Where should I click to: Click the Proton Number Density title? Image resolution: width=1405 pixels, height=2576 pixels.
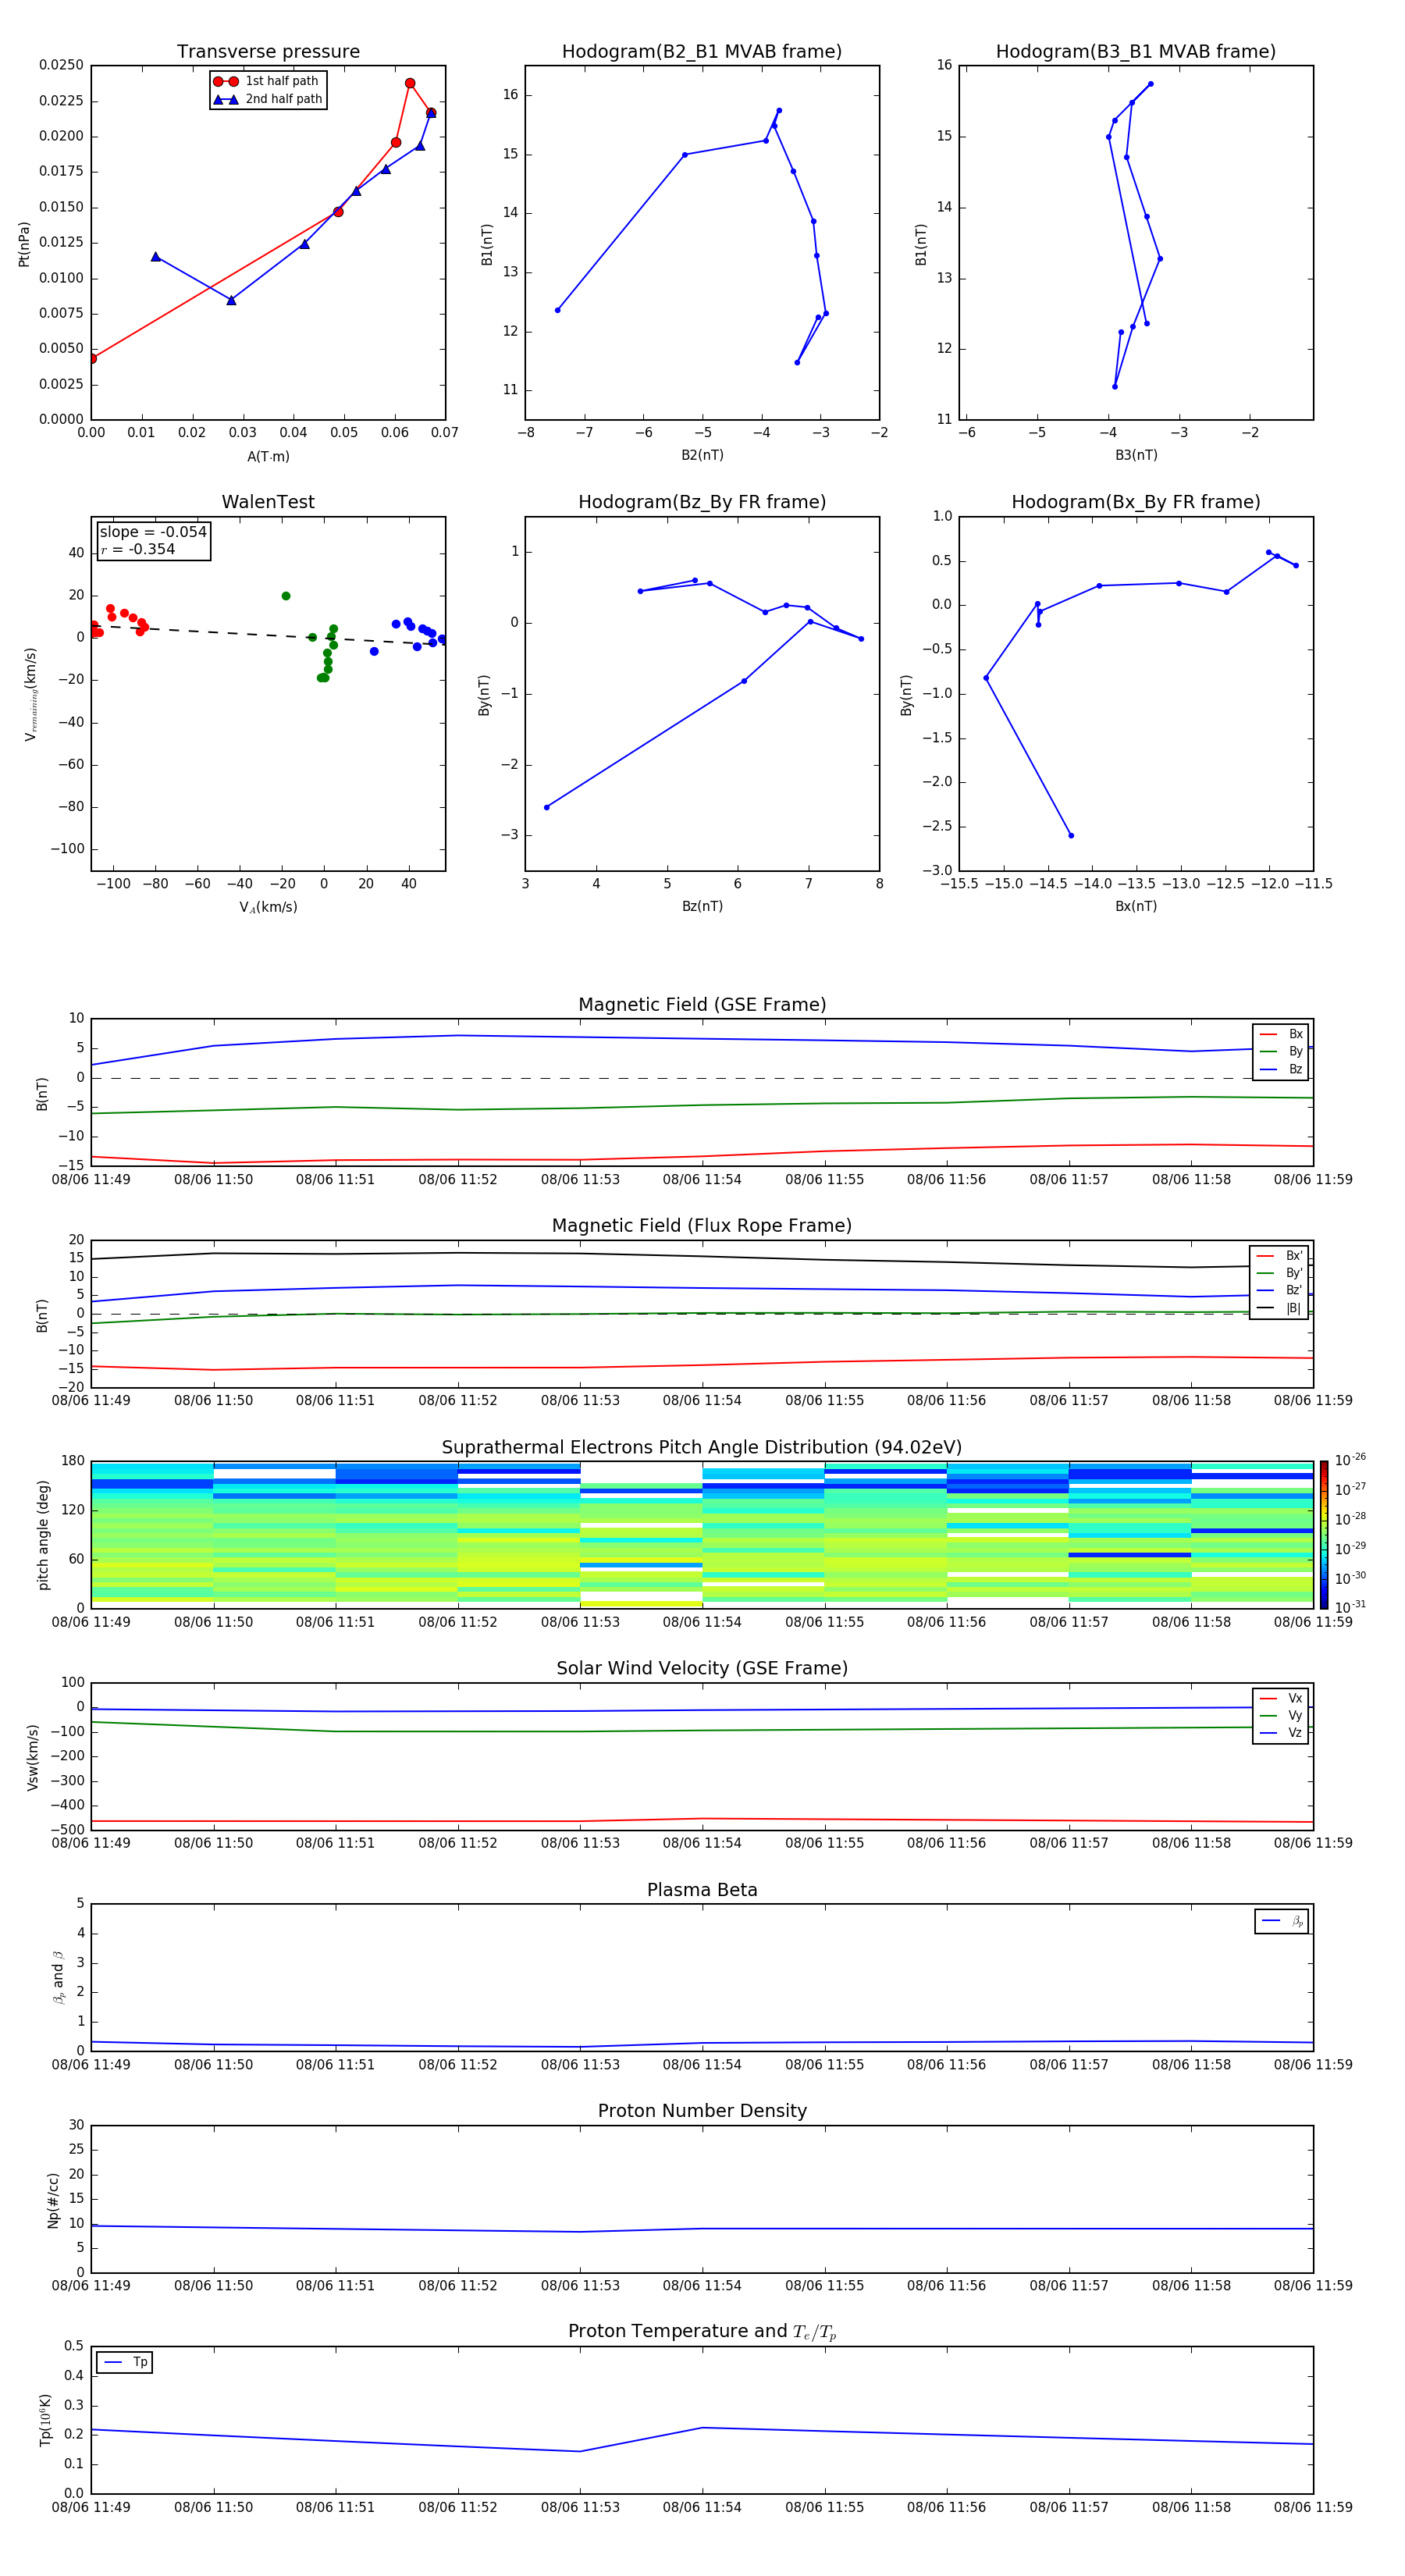[702, 2110]
